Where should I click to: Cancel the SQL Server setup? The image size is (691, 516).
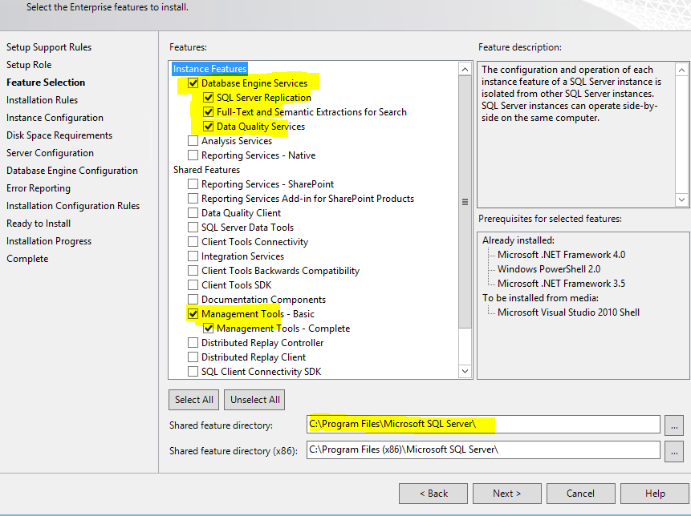(580, 494)
